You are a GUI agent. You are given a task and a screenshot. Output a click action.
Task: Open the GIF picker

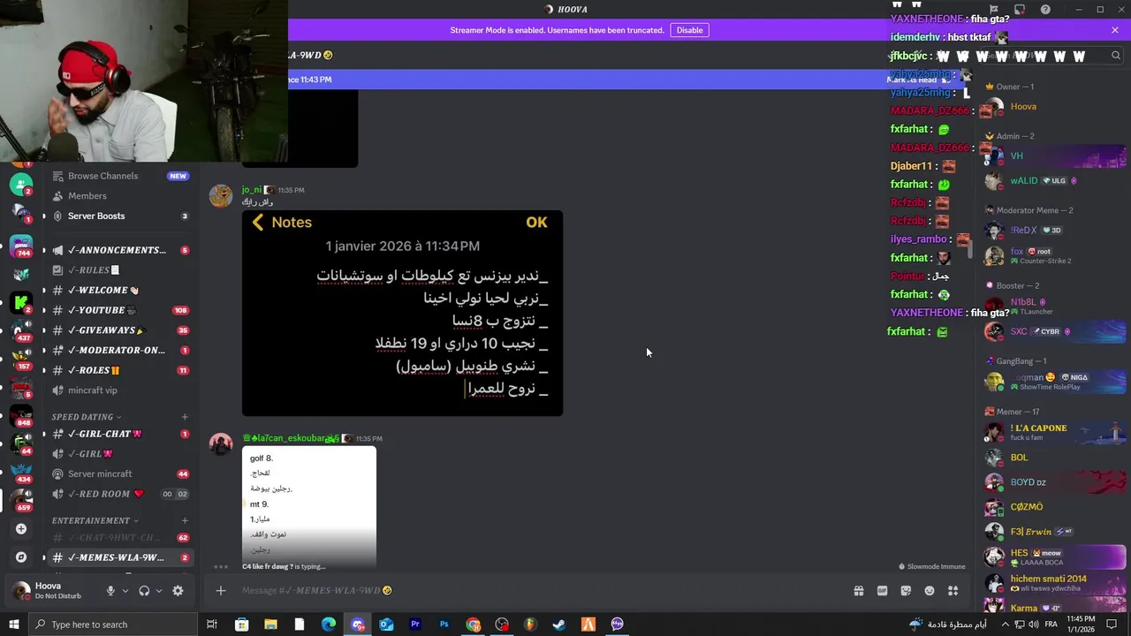(882, 591)
